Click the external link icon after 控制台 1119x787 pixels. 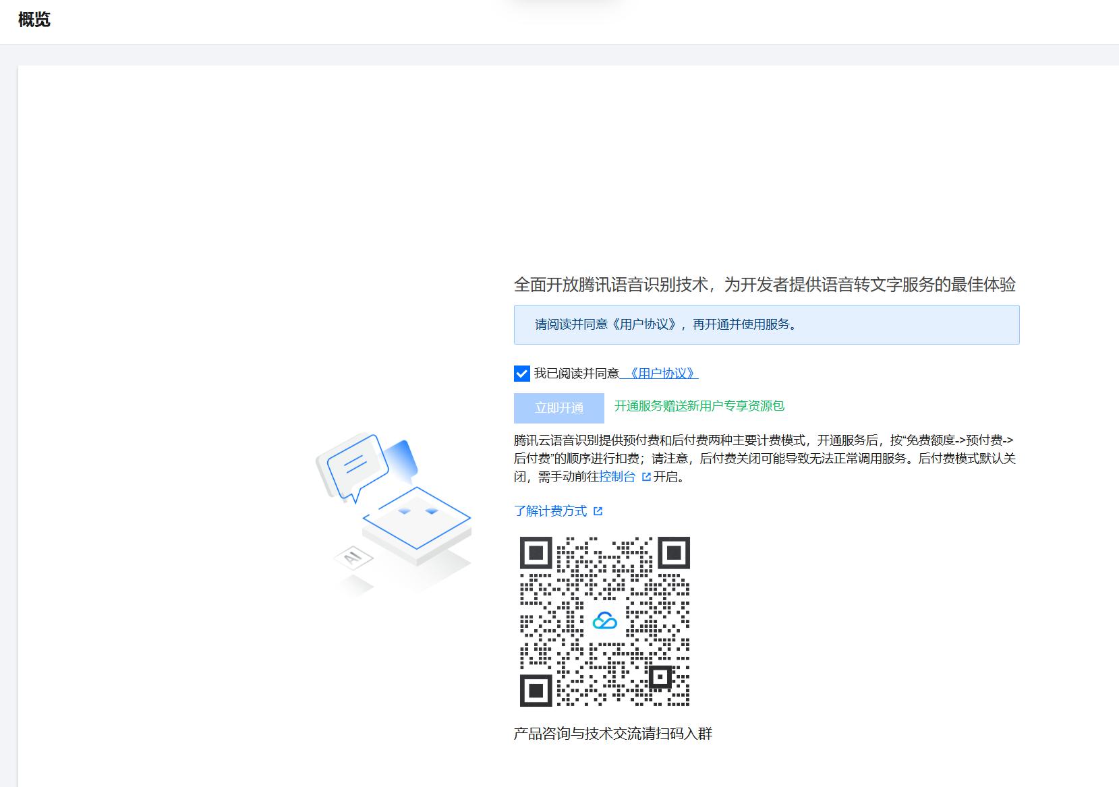click(x=646, y=477)
